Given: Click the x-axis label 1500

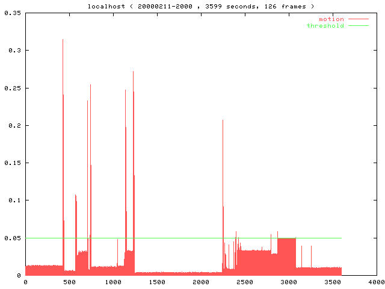Looking at the screenshot, I should pyautogui.click(x=157, y=282).
